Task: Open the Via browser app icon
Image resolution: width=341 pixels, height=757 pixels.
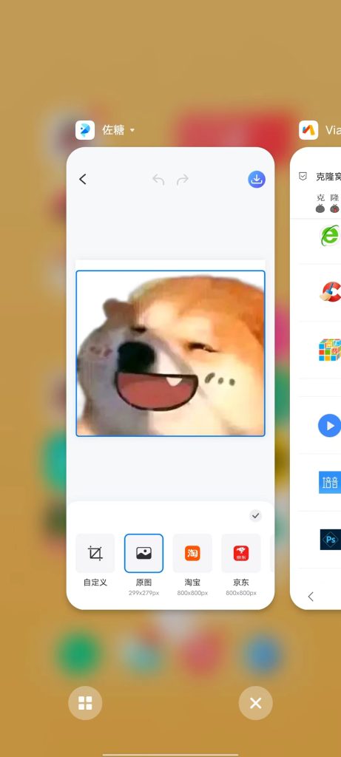Action: (308, 130)
